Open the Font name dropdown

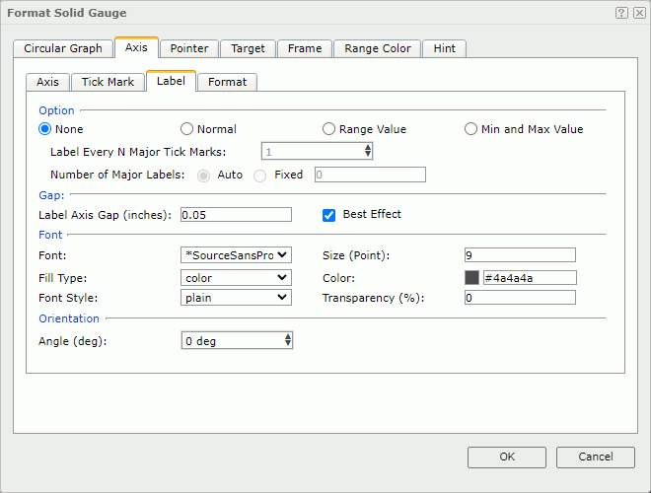237,254
